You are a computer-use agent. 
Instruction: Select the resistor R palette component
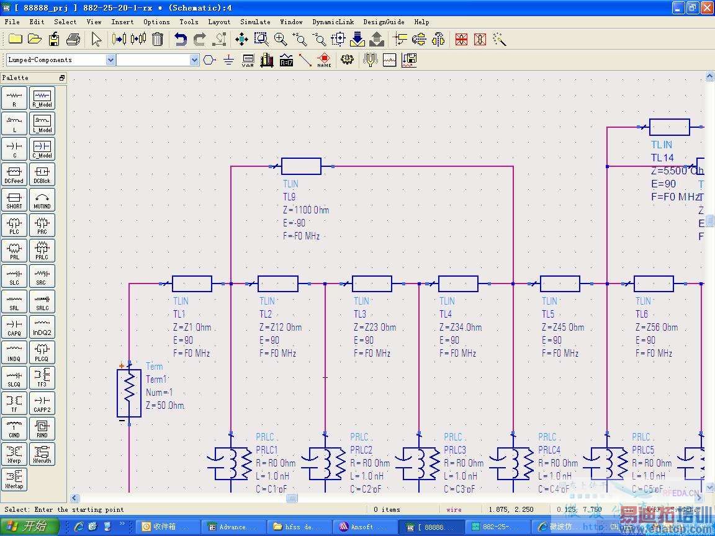[14, 98]
